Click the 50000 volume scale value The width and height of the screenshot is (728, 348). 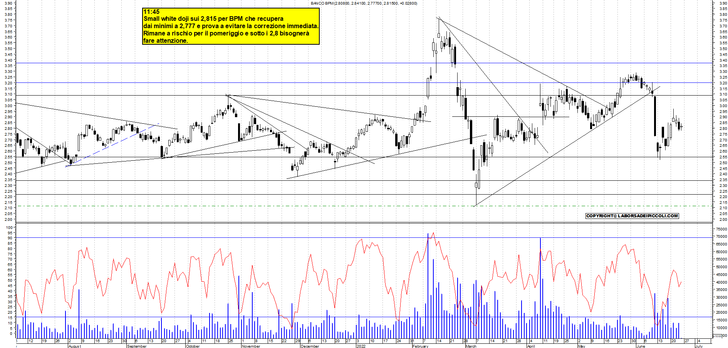pos(721,267)
